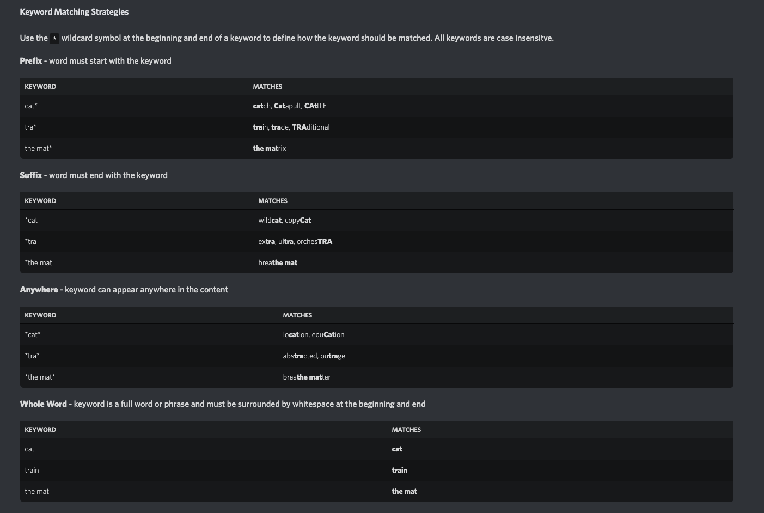764x513 pixels.
Task: Click the "catch, Catapult, CAttLE" matches cell
Action: (x=290, y=106)
